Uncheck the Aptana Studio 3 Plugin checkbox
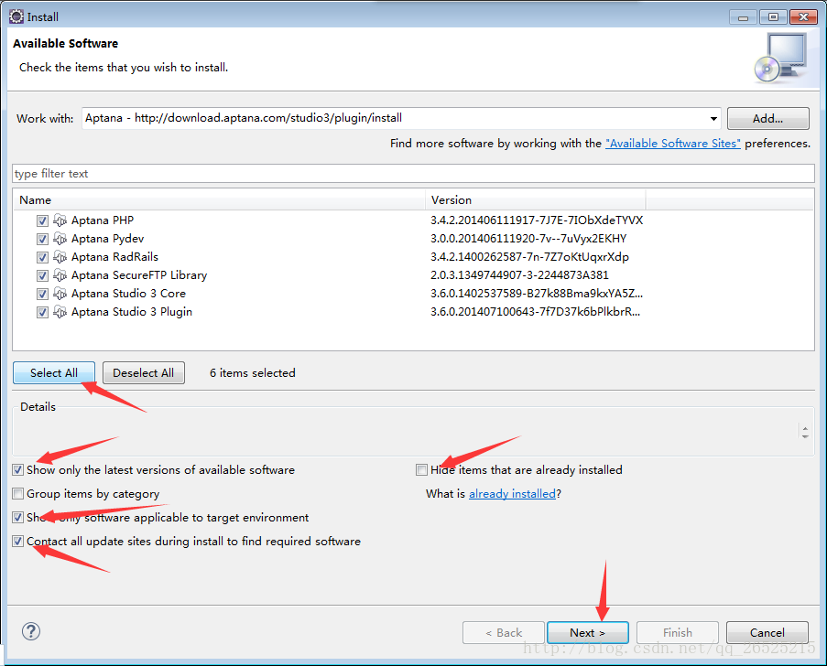827x666 pixels. 43,313
